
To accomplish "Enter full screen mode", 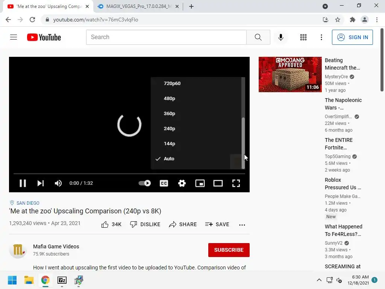I will click(236, 183).
